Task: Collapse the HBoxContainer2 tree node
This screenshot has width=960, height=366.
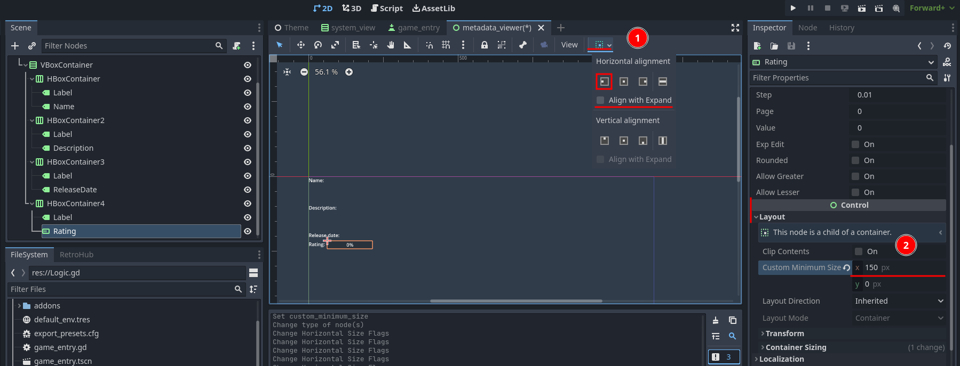Action: tap(32, 120)
